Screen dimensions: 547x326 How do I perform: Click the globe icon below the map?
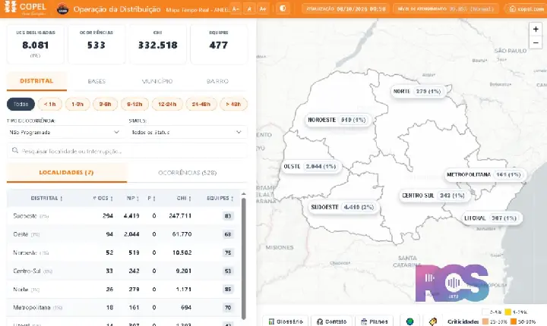410,321
